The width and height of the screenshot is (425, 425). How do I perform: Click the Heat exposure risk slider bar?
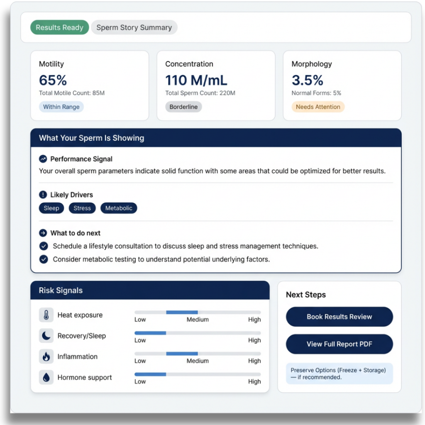(x=198, y=312)
